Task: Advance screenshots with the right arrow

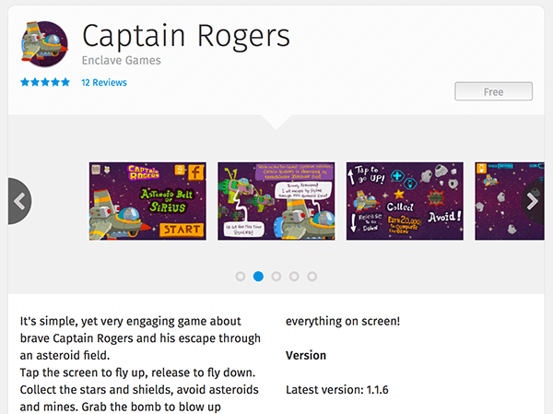Action: tap(533, 201)
